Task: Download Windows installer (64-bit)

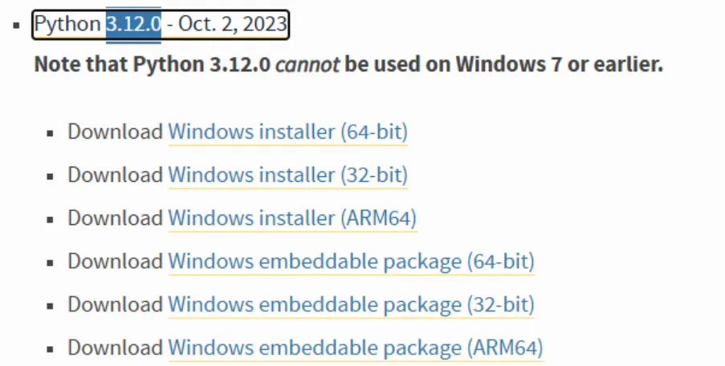Action: pyautogui.click(x=287, y=131)
